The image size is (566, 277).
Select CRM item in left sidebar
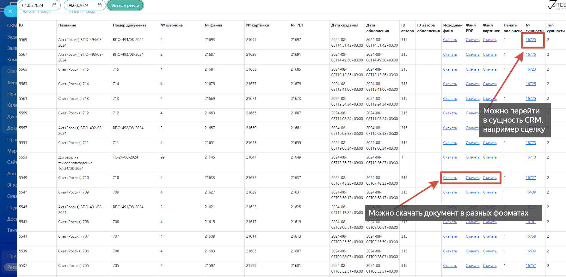click(x=12, y=26)
